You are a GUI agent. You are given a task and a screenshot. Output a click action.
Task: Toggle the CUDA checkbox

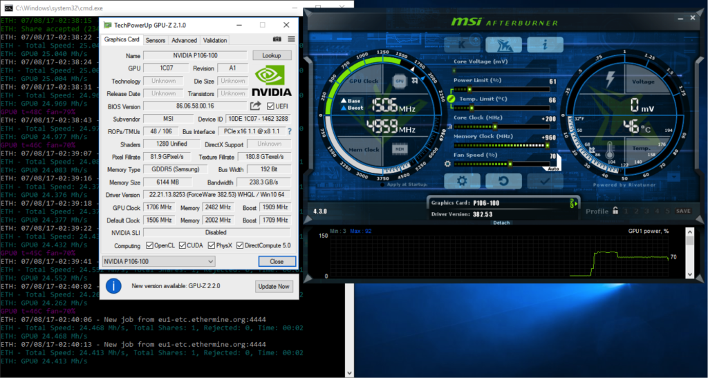coord(182,245)
